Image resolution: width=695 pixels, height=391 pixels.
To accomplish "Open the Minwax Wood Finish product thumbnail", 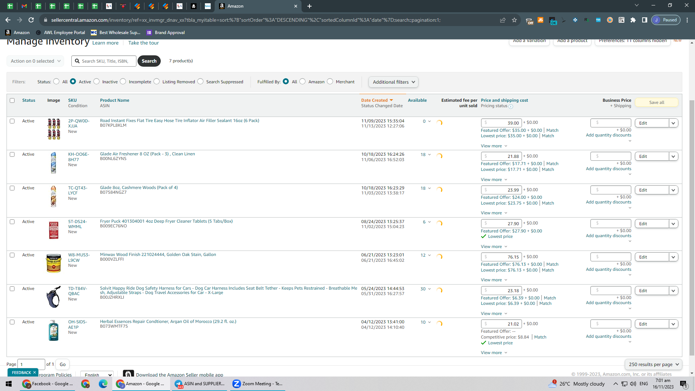I will [54, 263].
